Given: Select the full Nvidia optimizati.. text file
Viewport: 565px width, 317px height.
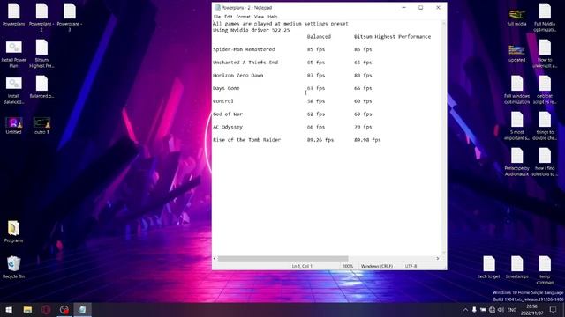Looking at the screenshot, I should pos(545,18).
